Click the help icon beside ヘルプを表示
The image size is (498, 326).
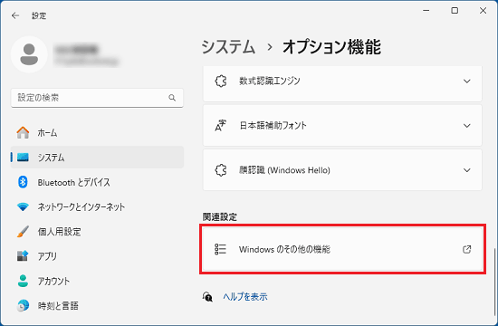(207, 297)
